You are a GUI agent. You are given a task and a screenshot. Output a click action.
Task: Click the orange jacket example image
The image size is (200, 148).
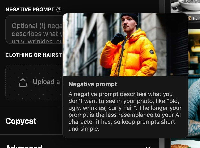tap(125, 45)
